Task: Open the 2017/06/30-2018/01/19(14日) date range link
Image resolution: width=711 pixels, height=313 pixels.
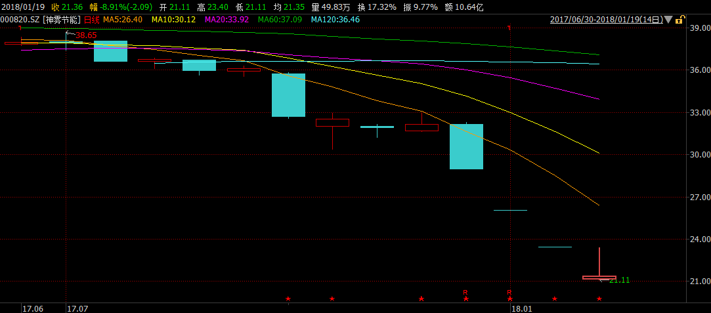Action: (607, 20)
